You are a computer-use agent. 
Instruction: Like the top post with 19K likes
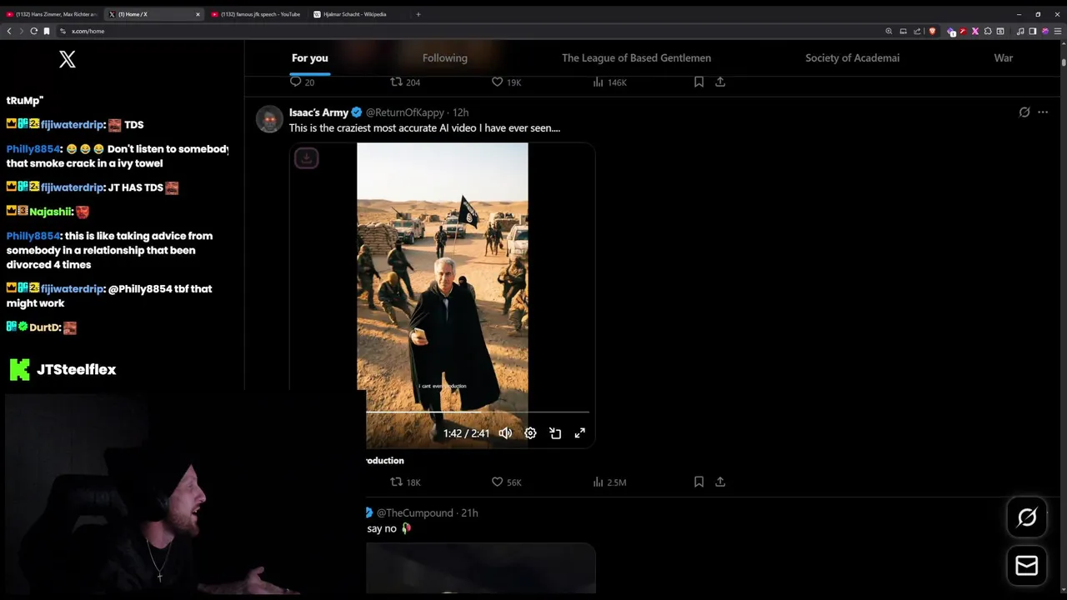pos(506,82)
